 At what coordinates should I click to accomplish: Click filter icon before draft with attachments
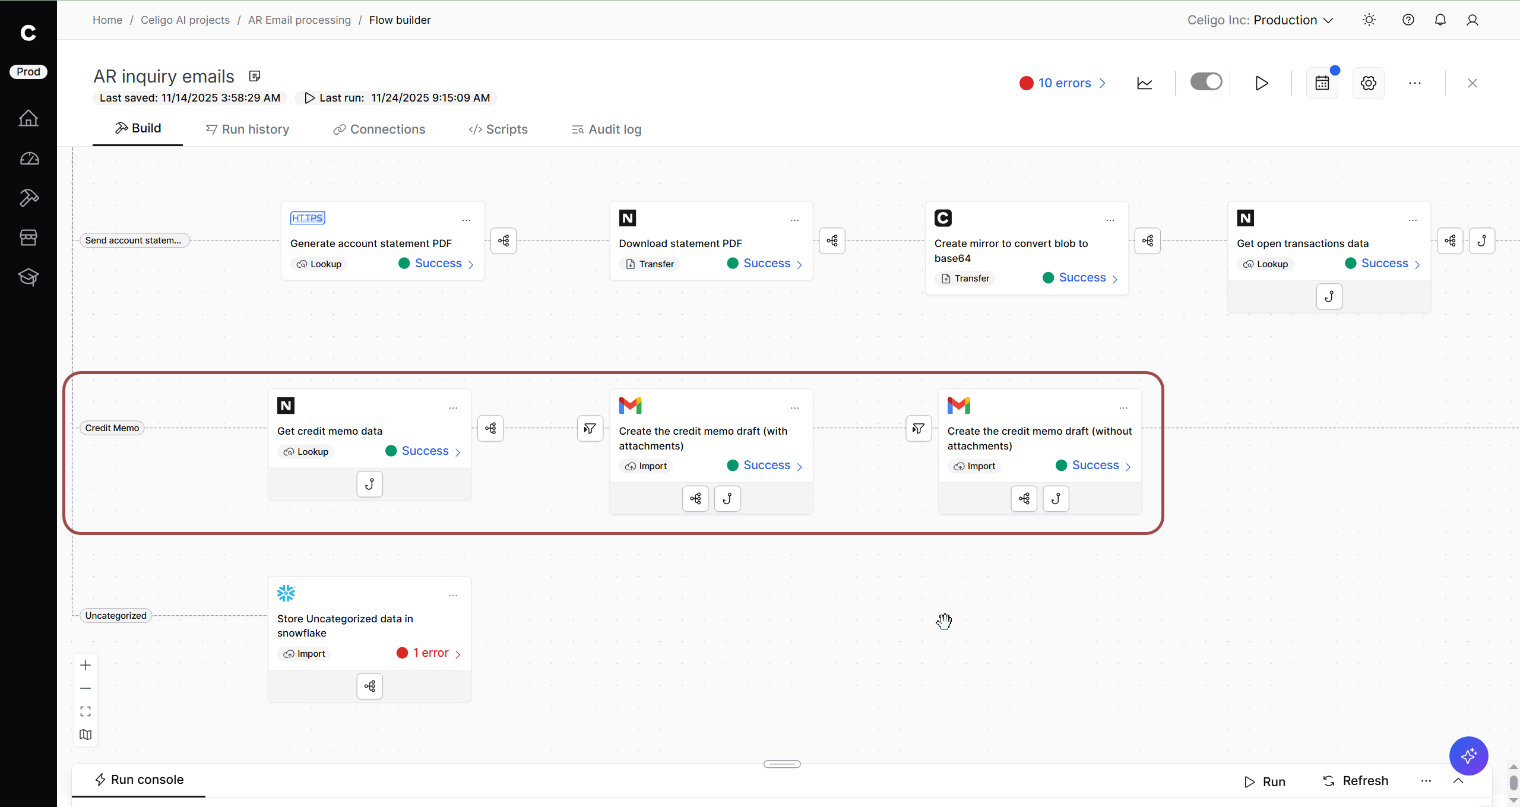tap(590, 428)
